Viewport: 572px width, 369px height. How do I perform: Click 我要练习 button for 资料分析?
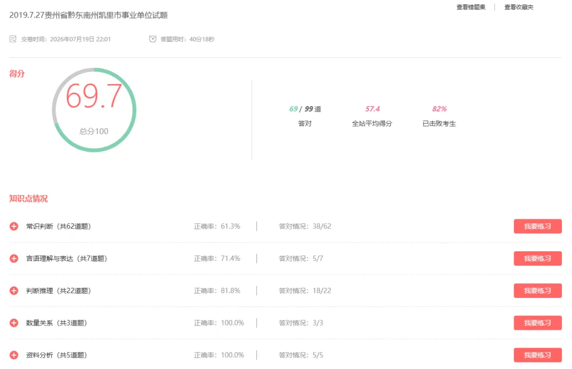pyautogui.click(x=538, y=355)
